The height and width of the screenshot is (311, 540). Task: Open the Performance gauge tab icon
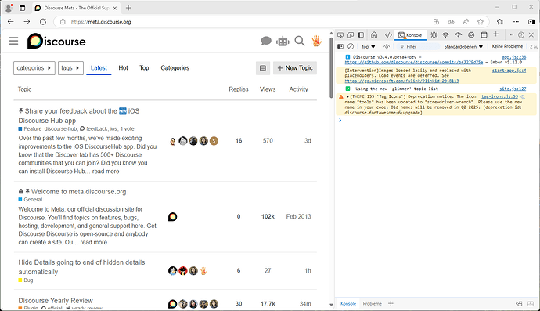(x=458, y=34)
